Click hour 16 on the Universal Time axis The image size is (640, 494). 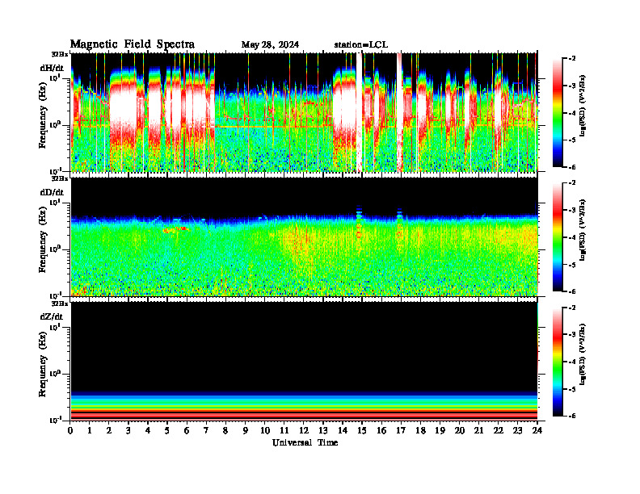click(381, 430)
